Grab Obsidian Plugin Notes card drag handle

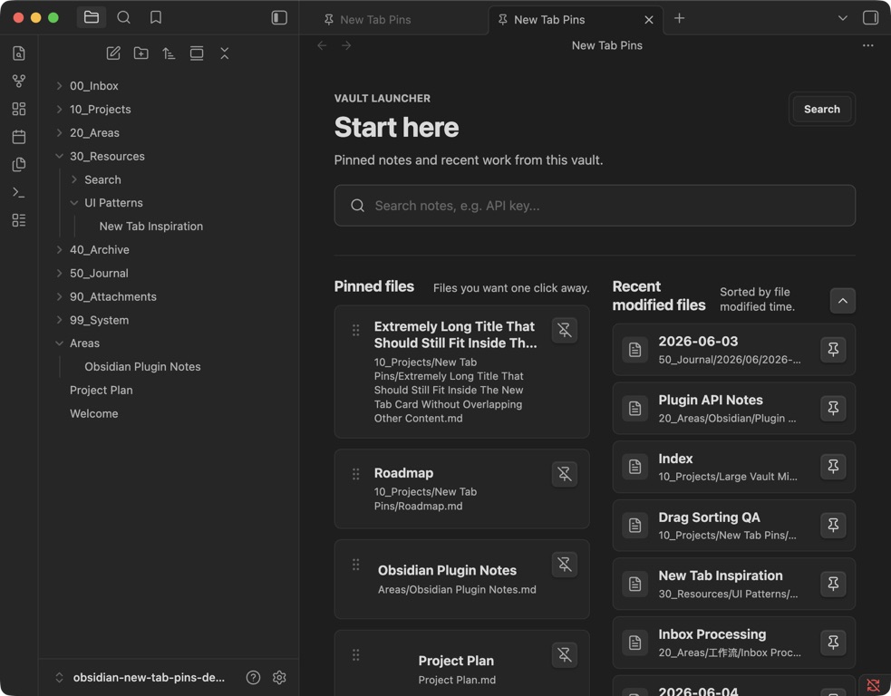tap(355, 565)
